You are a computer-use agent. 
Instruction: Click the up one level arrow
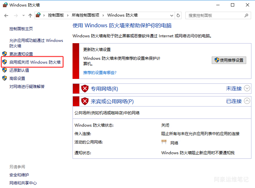(x=30, y=16)
